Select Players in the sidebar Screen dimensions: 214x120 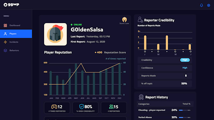16,34
